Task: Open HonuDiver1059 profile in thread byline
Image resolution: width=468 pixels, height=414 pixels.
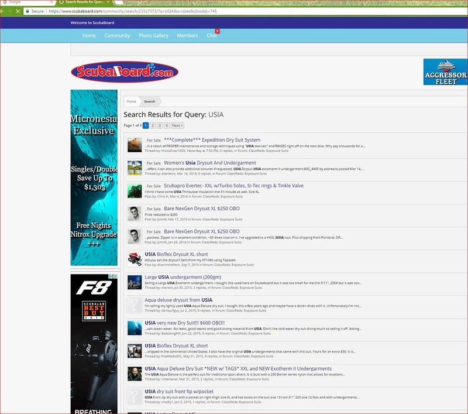Action: pos(173,151)
